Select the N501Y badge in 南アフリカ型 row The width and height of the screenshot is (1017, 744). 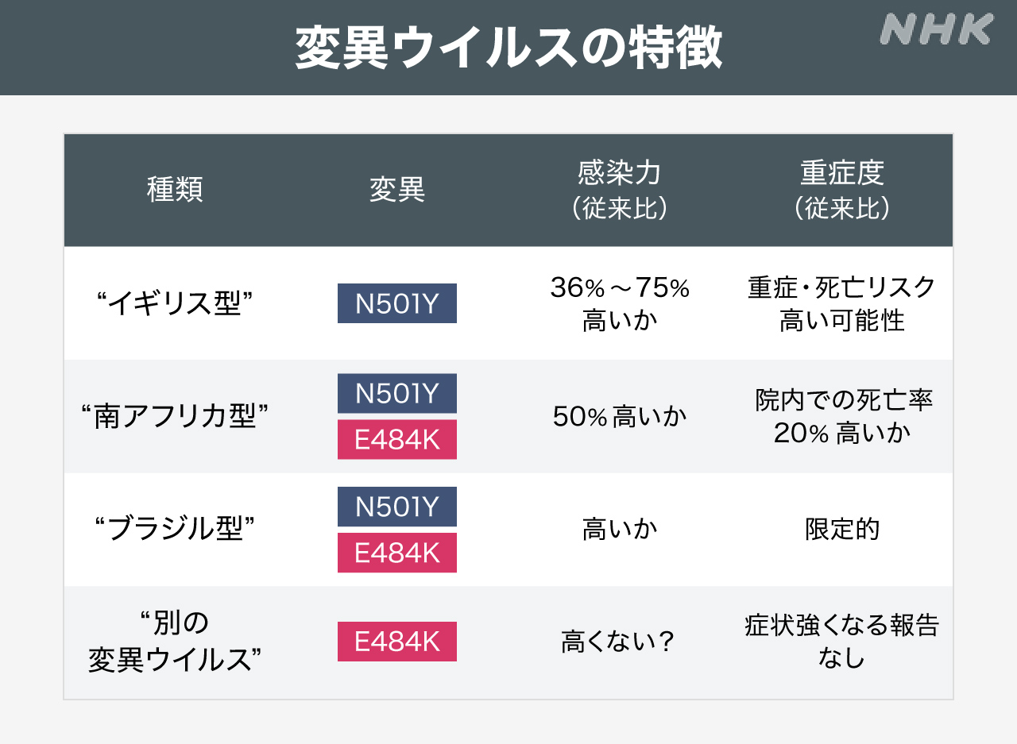pyautogui.click(x=397, y=394)
